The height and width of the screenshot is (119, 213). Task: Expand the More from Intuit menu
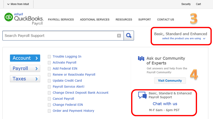click(x=18, y=4)
